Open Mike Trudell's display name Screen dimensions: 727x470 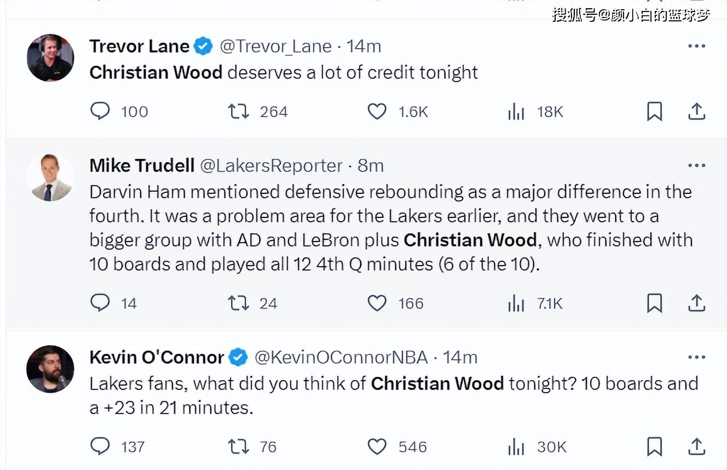[142, 165]
